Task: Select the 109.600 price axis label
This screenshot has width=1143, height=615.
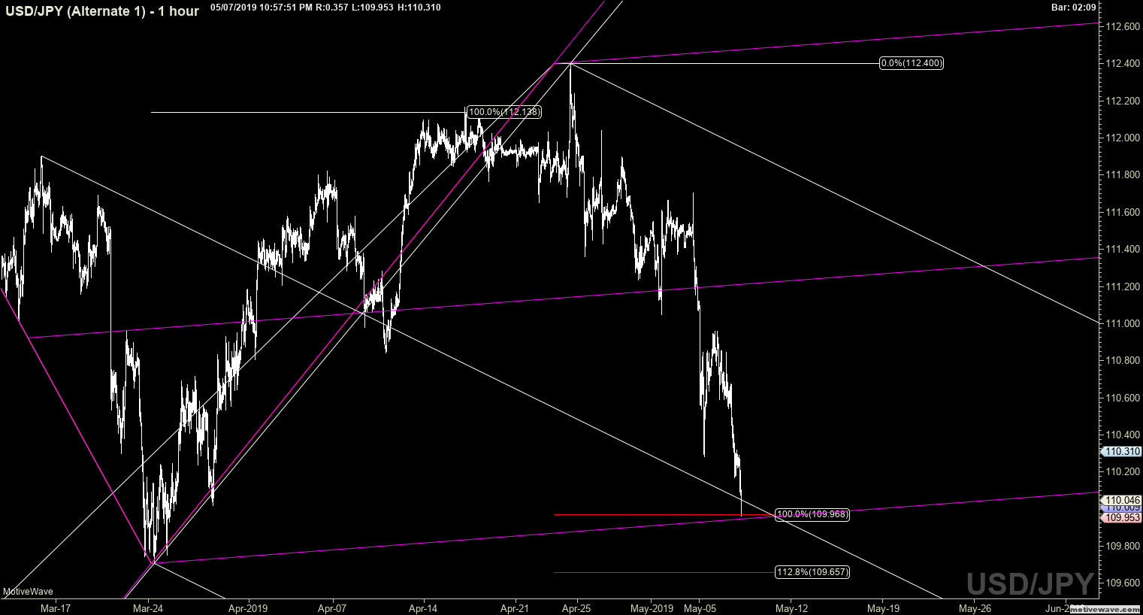Action: pos(1123,583)
